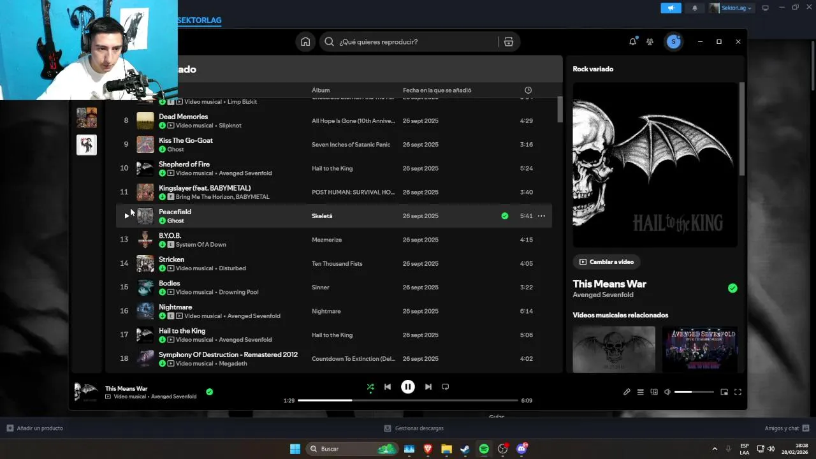Open Amigos y chat in Steam window

(x=787, y=428)
